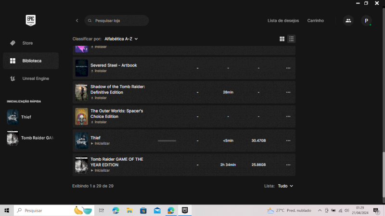This screenshot has width=385, height=216.
Task: Open Microsoft Store from taskbar
Action: (143, 210)
